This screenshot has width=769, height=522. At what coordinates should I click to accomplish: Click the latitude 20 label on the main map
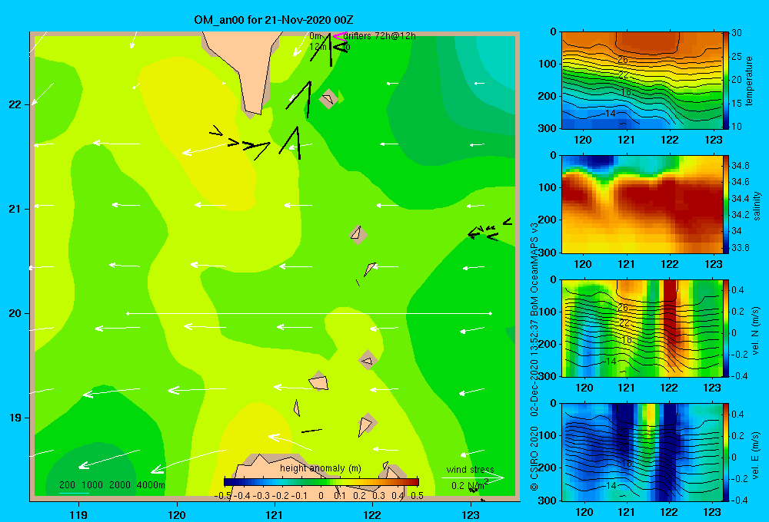pos(15,313)
